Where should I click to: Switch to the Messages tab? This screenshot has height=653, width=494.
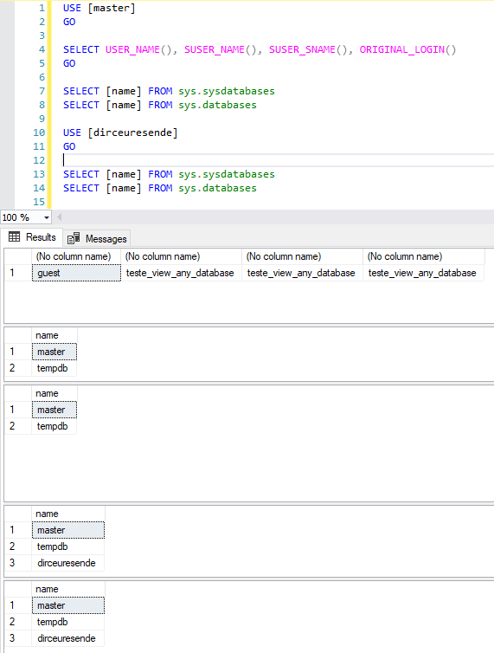pyautogui.click(x=97, y=239)
